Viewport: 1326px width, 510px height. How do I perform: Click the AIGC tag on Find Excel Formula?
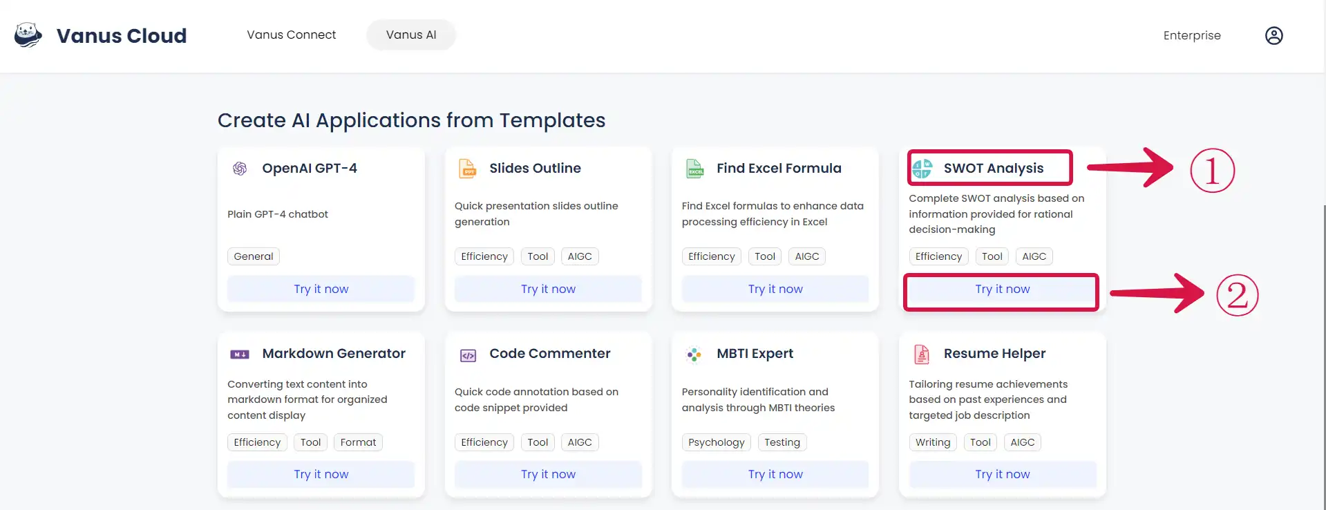[x=807, y=256]
